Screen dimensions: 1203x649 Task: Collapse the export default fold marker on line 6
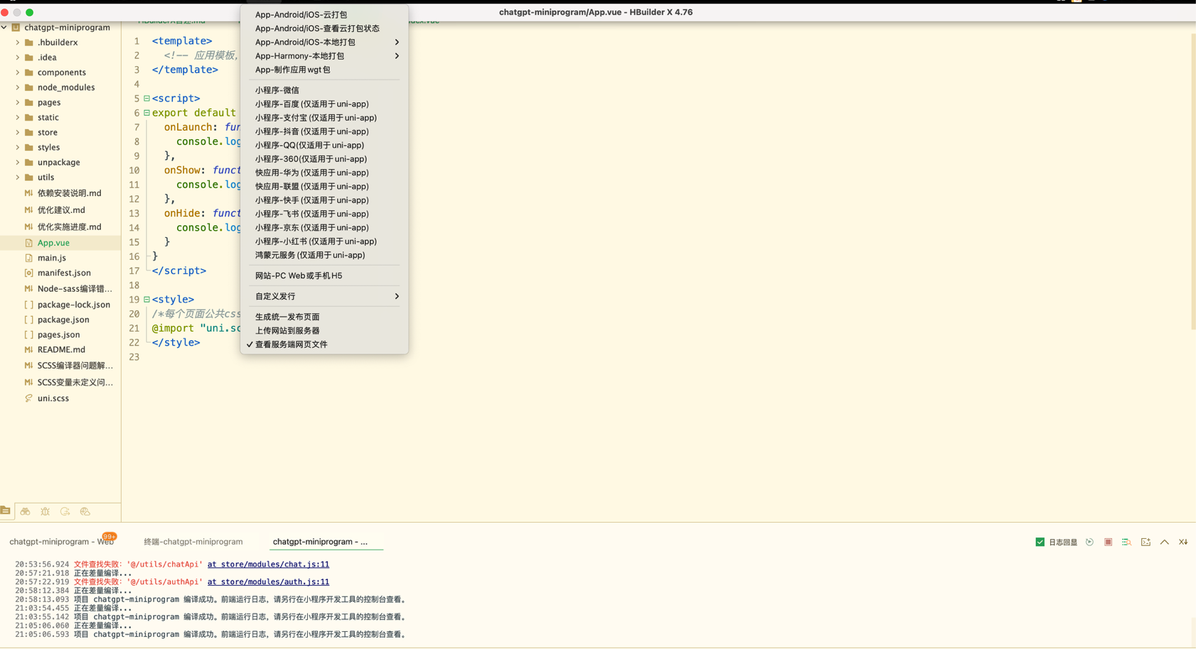tap(147, 113)
